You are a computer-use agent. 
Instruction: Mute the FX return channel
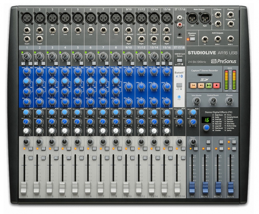point(196,149)
